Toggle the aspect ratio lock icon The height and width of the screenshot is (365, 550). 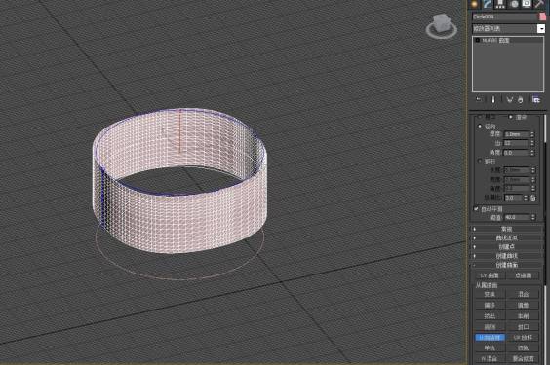click(x=533, y=198)
